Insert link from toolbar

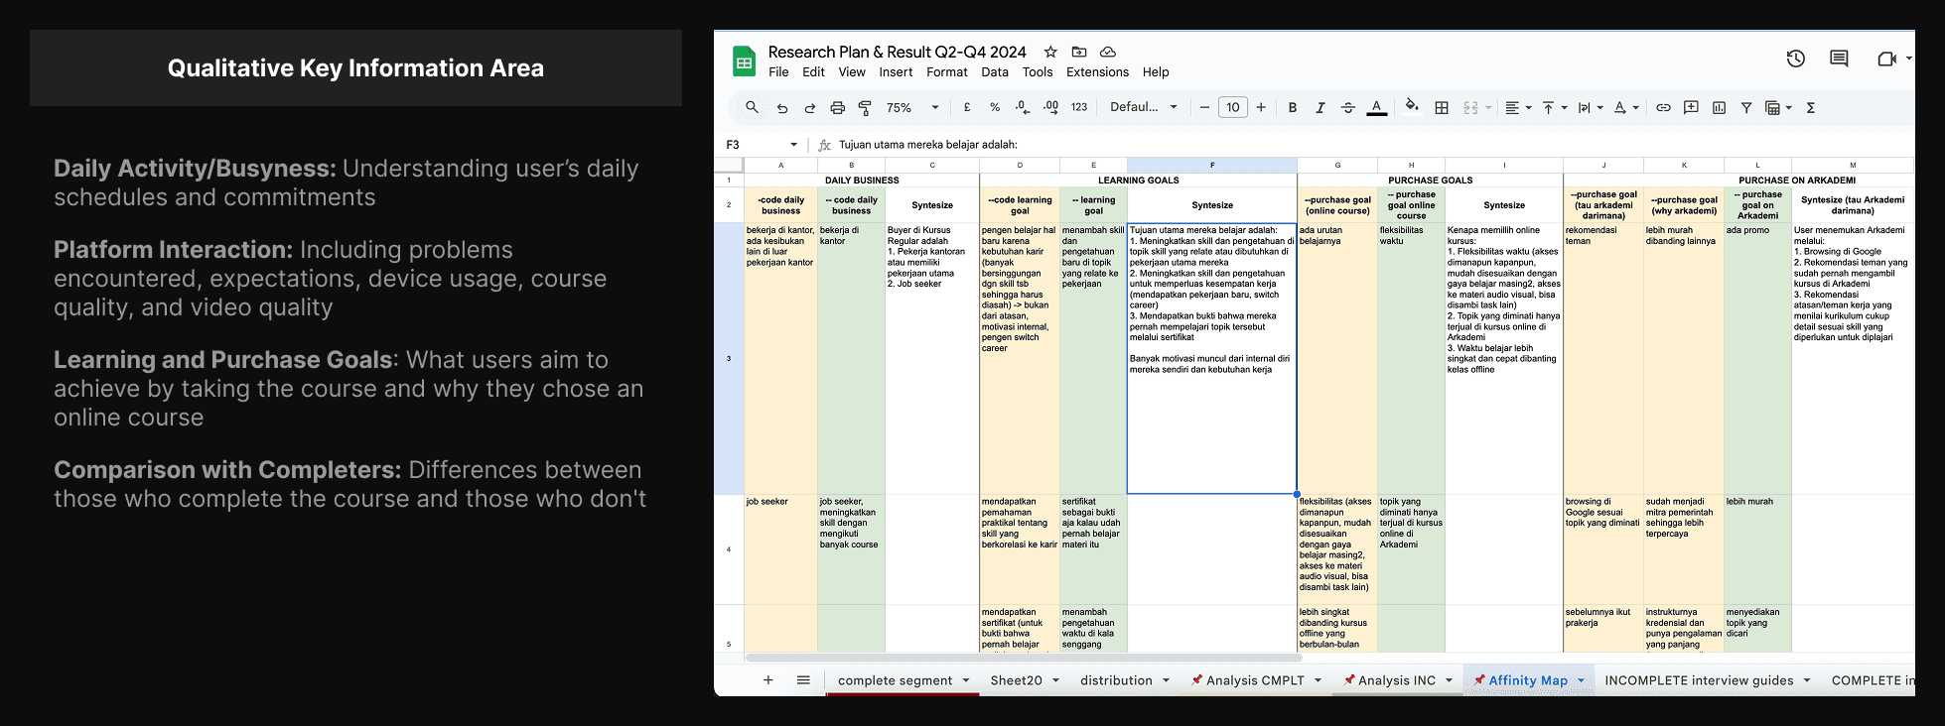click(1663, 107)
